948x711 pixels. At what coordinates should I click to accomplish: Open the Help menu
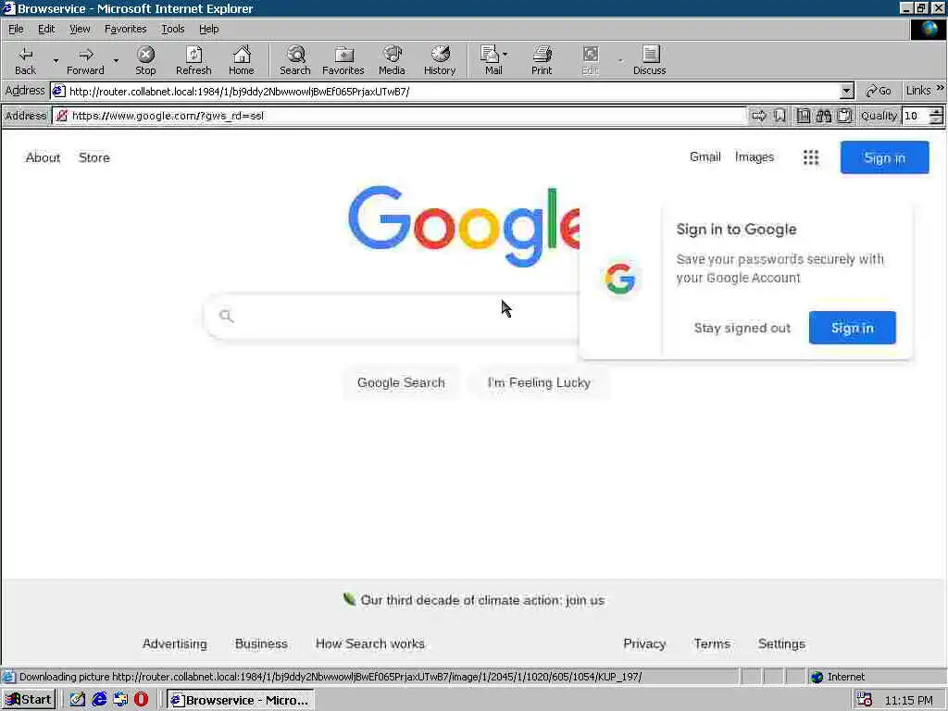coord(208,29)
